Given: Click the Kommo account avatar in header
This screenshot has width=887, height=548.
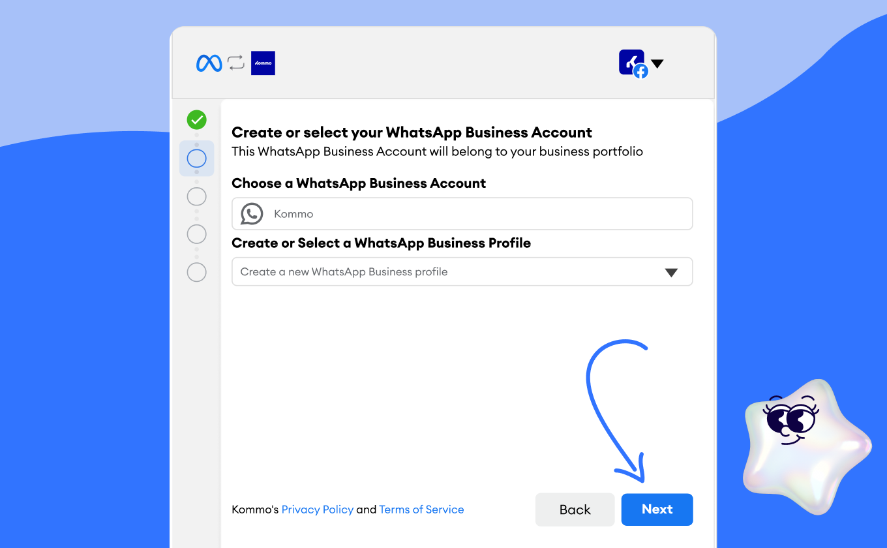Looking at the screenshot, I should tap(630, 61).
